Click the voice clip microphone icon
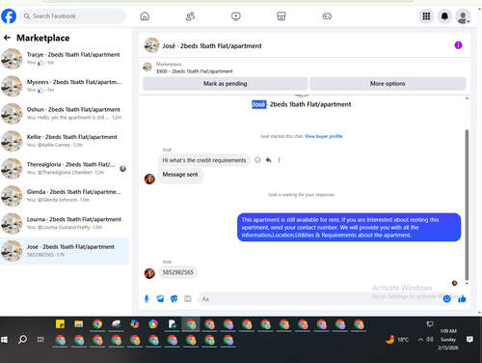The image size is (482, 363). pos(147,299)
